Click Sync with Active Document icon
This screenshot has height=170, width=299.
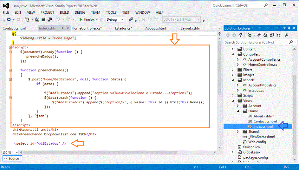[259, 35]
